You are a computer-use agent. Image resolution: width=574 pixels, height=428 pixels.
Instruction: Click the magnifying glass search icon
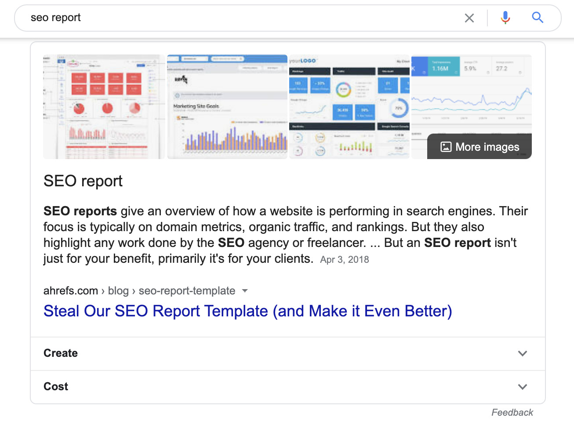(538, 18)
